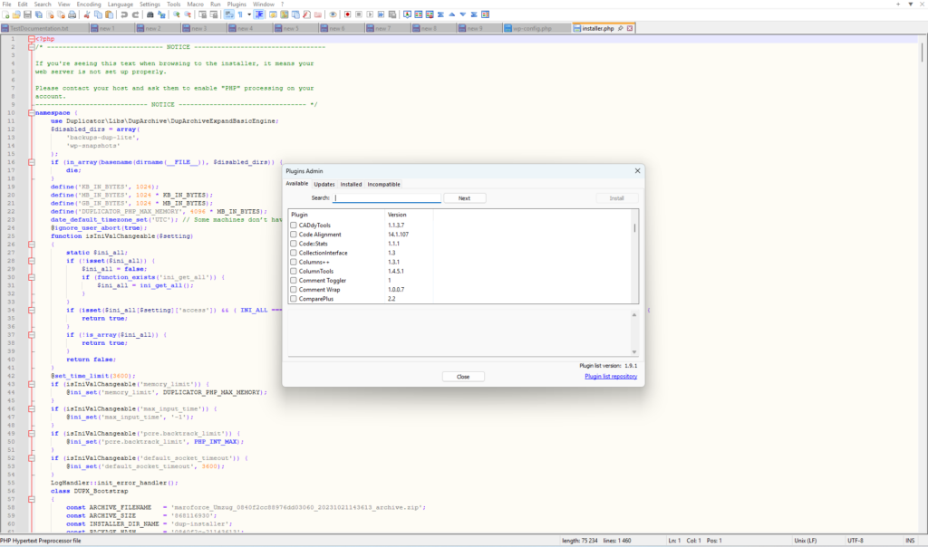Open the Encoding menu
The image size is (928, 547).
(x=89, y=5)
